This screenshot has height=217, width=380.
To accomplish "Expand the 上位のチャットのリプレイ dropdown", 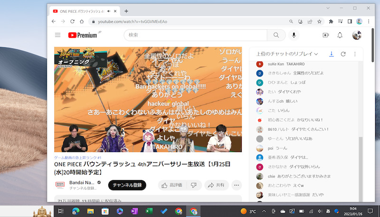I will (x=287, y=54).
